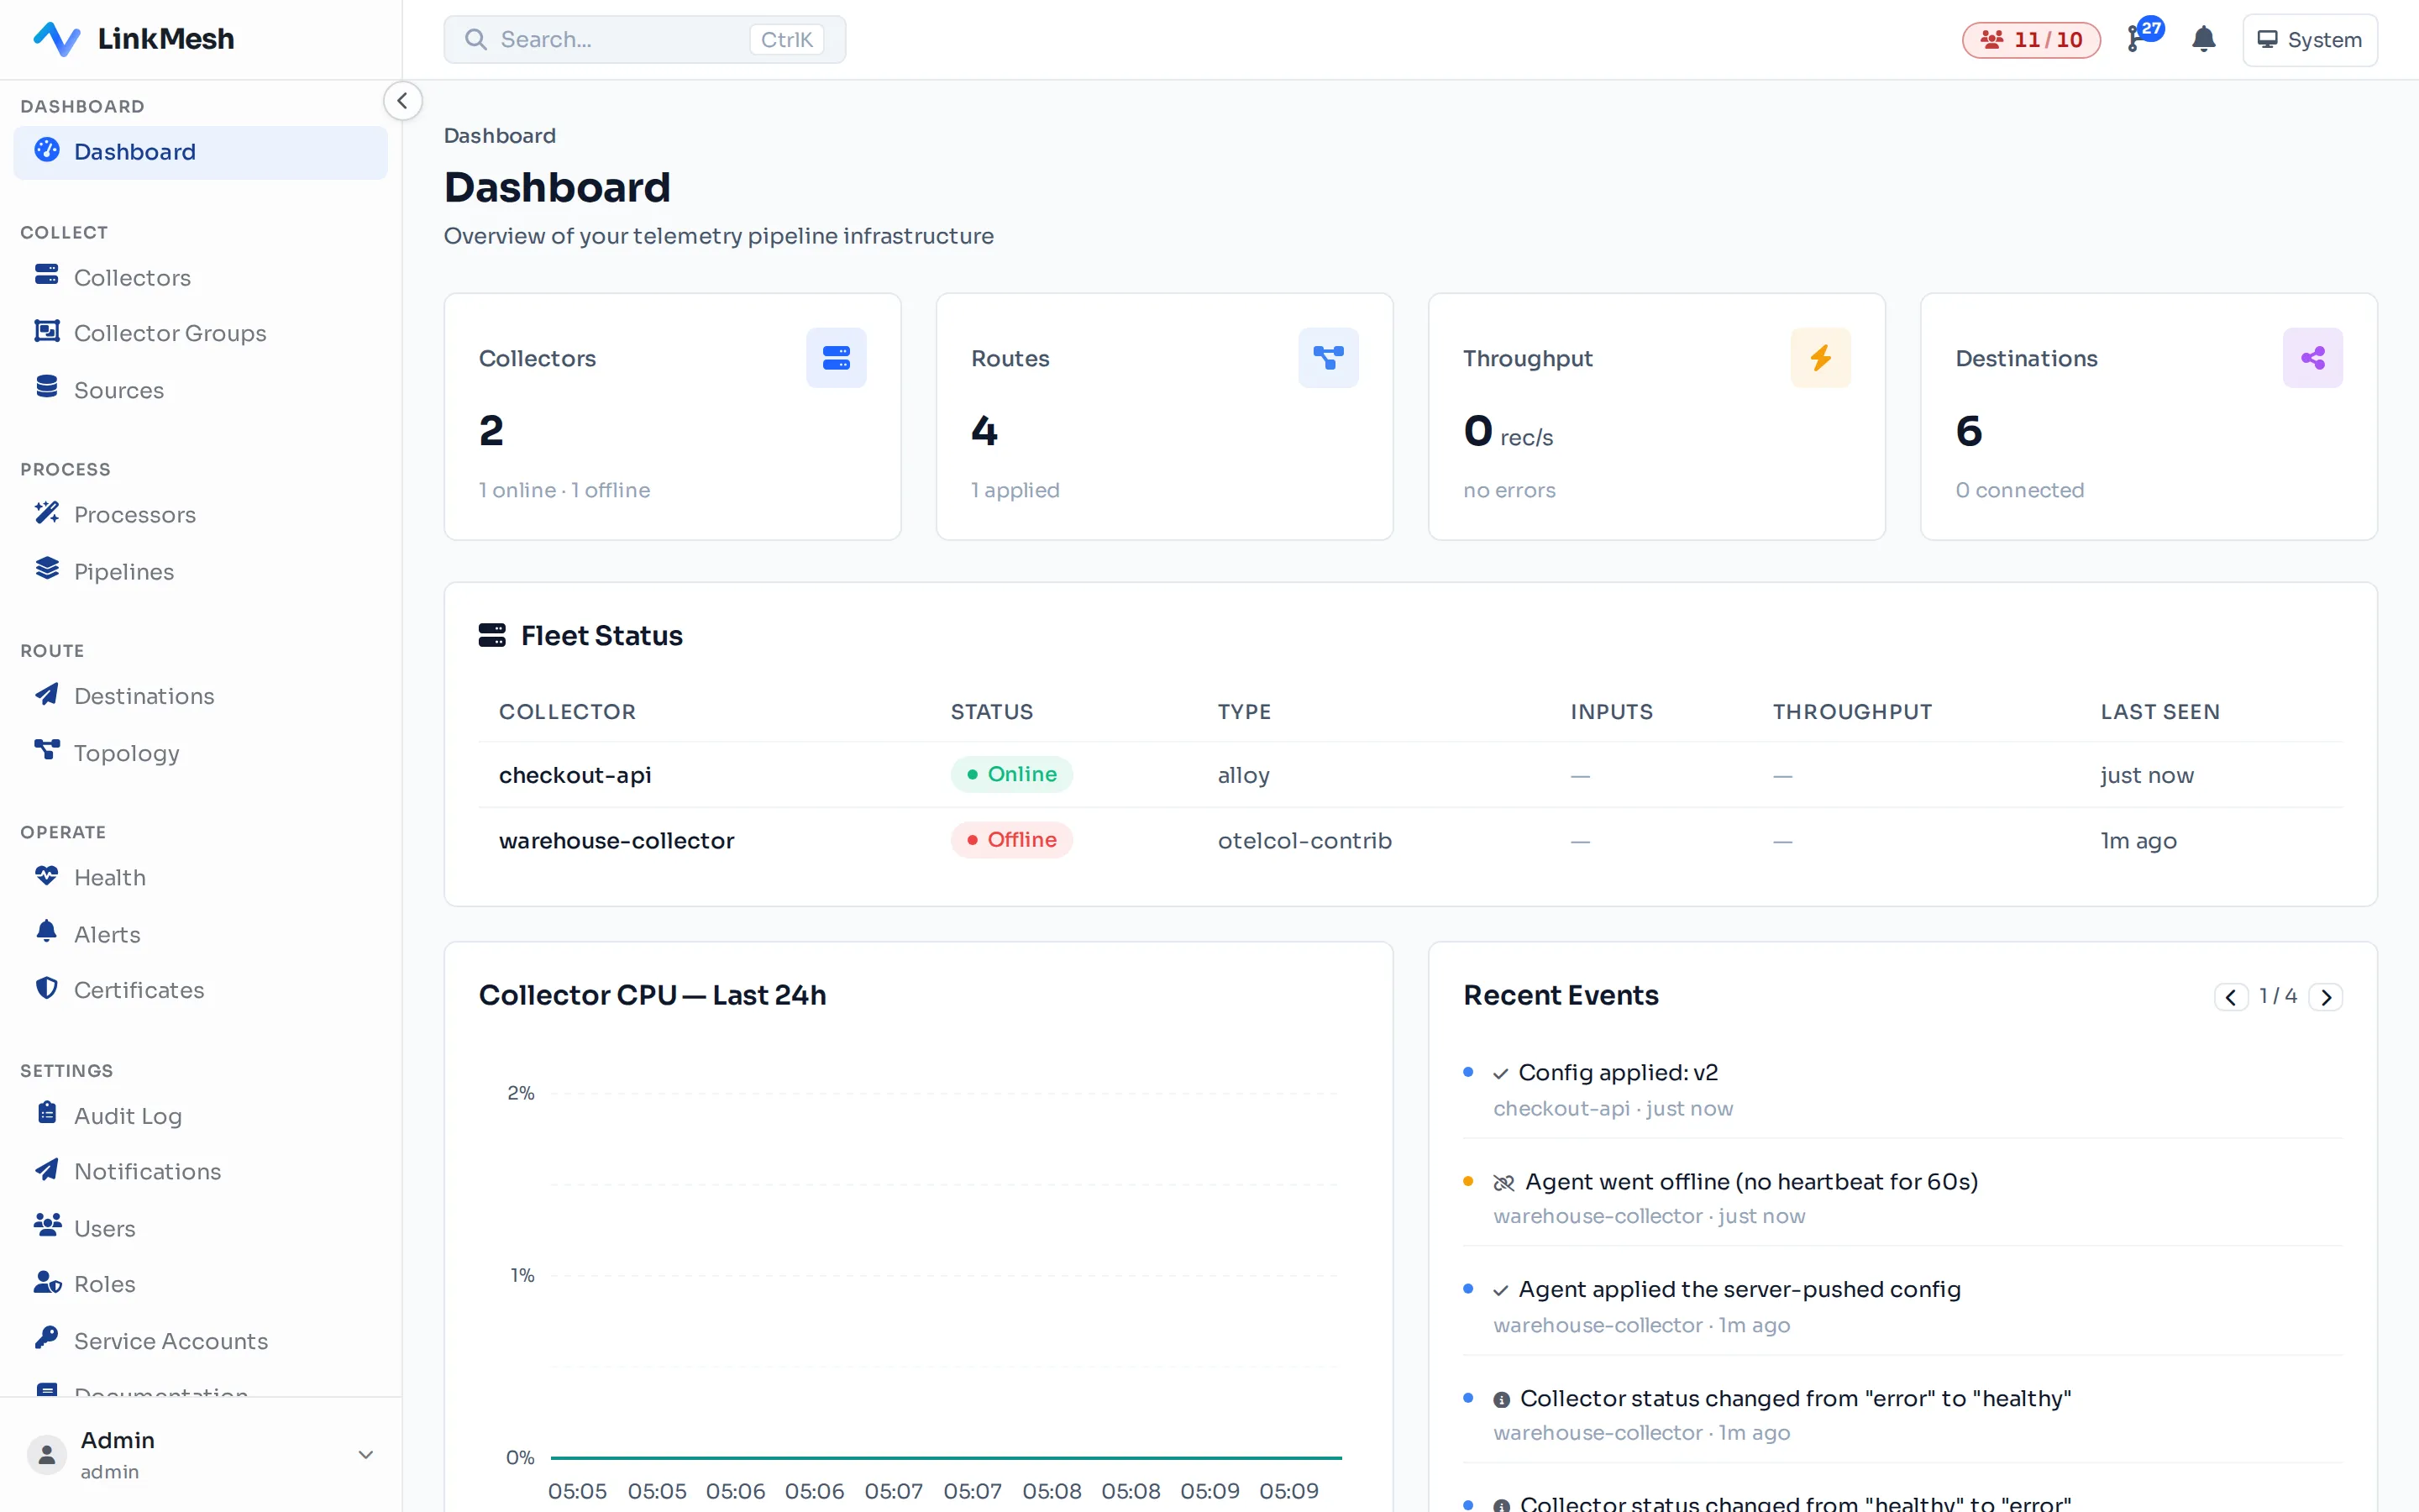Screen dimensions: 2419x1512
Task: Open the Collectors summary card
Action: 673,417
